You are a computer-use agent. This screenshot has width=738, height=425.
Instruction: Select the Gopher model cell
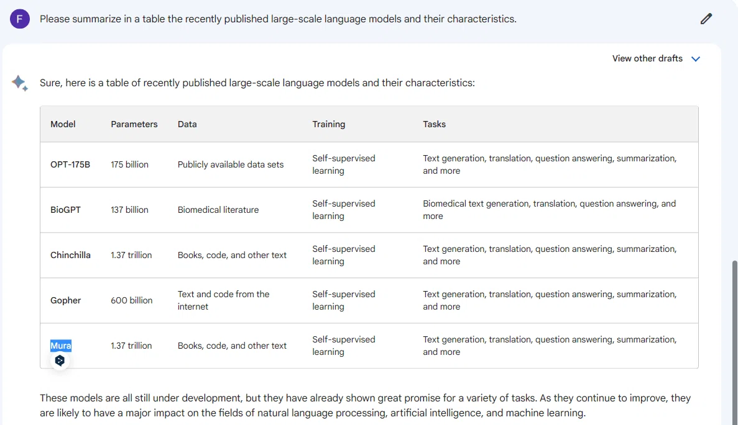pos(66,300)
